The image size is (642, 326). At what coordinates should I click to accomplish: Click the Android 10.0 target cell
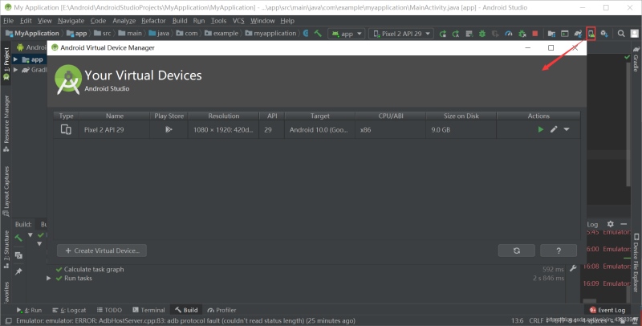[319, 129]
